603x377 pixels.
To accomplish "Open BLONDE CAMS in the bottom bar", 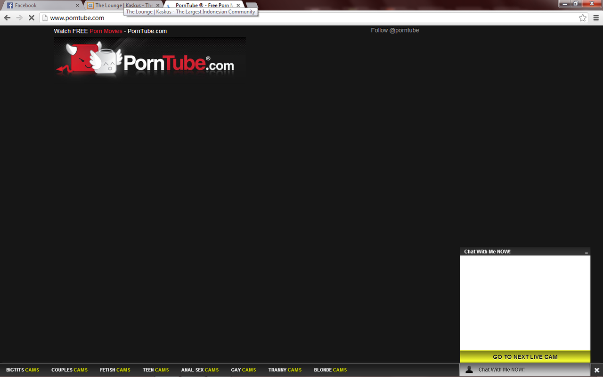I will (x=330, y=370).
